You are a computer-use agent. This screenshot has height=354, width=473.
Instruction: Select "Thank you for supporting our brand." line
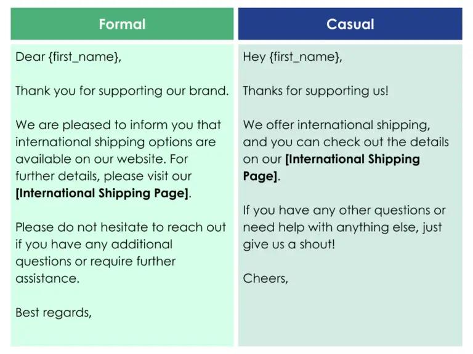(122, 91)
